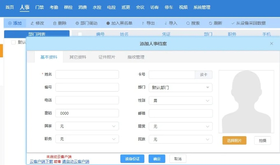
Task: Open the 国家 country dropdown
Action: (87, 126)
